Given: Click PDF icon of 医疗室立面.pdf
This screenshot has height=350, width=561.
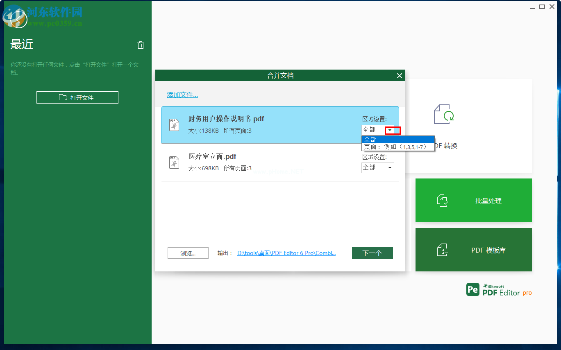Looking at the screenshot, I should point(174,163).
